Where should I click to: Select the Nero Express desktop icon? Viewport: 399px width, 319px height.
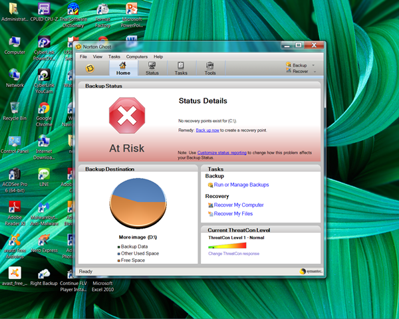pyautogui.click(x=44, y=243)
